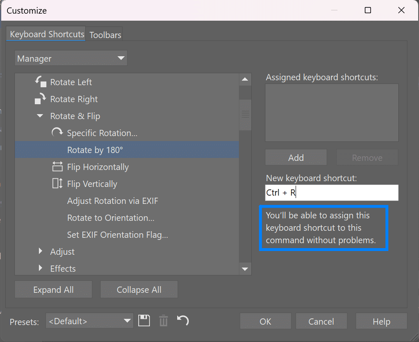Expand the Adjust category
Viewport: 419px width, 342px height.
[x=40, y=251]
